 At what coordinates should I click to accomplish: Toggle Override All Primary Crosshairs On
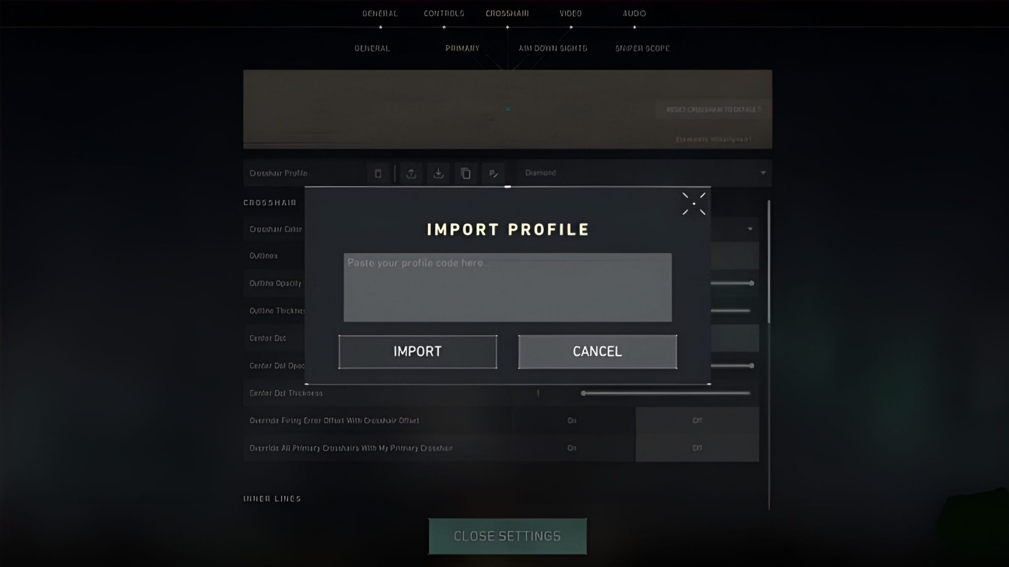(572, 448)
